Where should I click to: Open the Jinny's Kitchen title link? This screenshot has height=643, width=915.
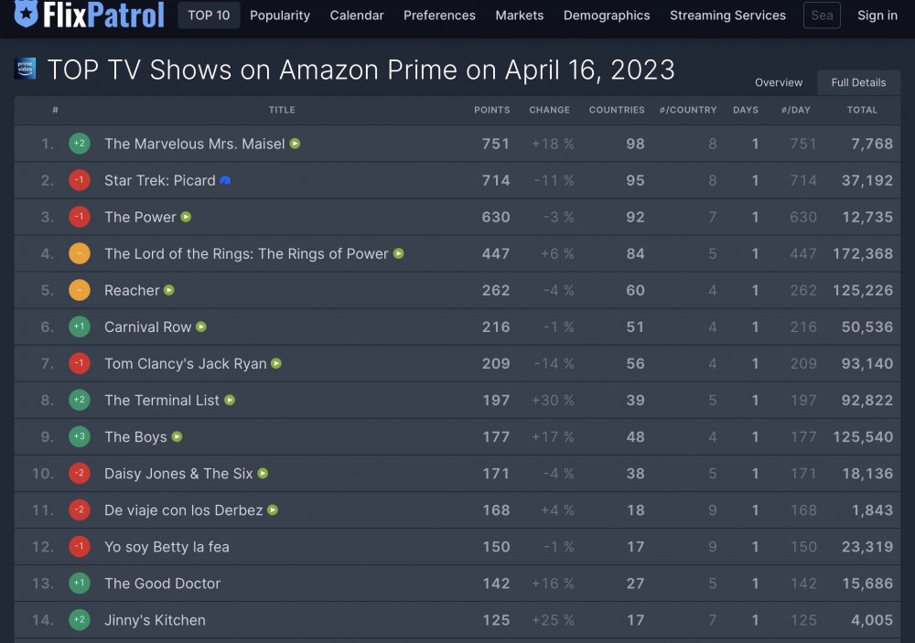click(x=155, y=619)
